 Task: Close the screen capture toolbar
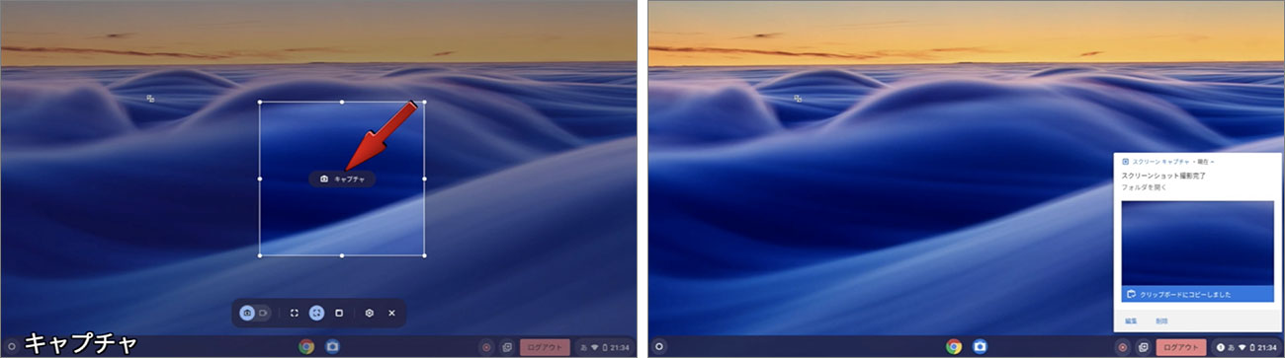point(391,313)
